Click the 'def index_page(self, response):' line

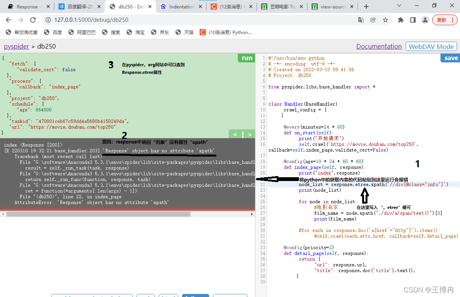tap(325, 167)
